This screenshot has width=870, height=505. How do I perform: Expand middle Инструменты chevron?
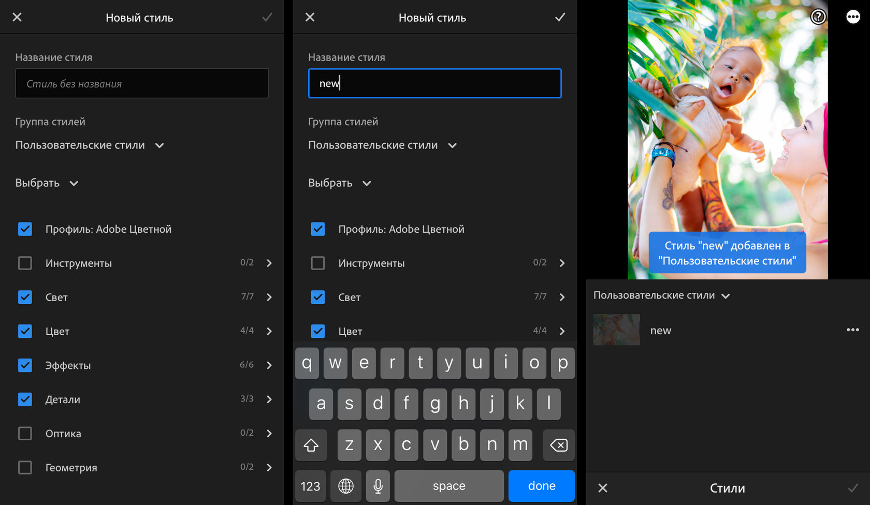pos(562,263)
